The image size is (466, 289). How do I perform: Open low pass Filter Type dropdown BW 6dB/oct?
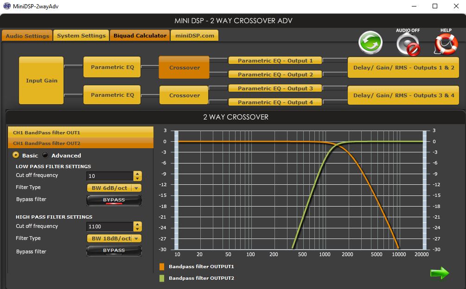pyautogui.click(x=114, y=188)
